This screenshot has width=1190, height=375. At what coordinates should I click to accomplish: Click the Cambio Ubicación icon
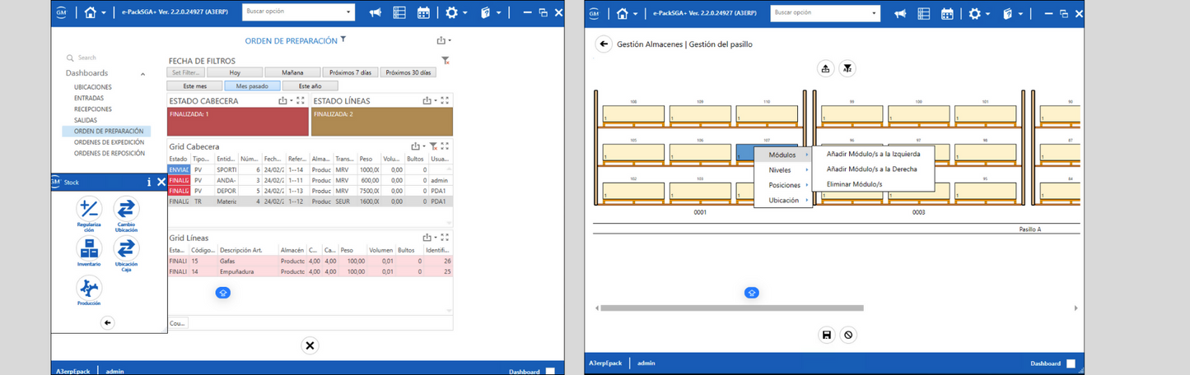click(126, 208)
